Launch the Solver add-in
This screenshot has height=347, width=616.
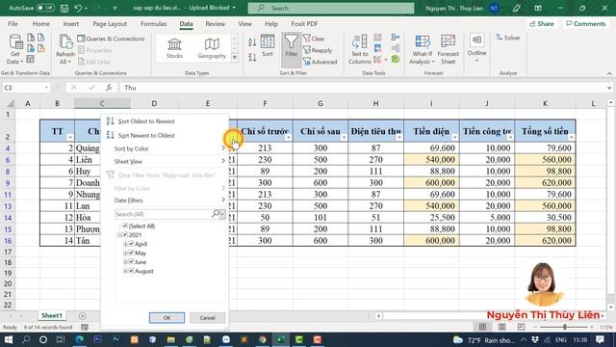pos(507,38)
